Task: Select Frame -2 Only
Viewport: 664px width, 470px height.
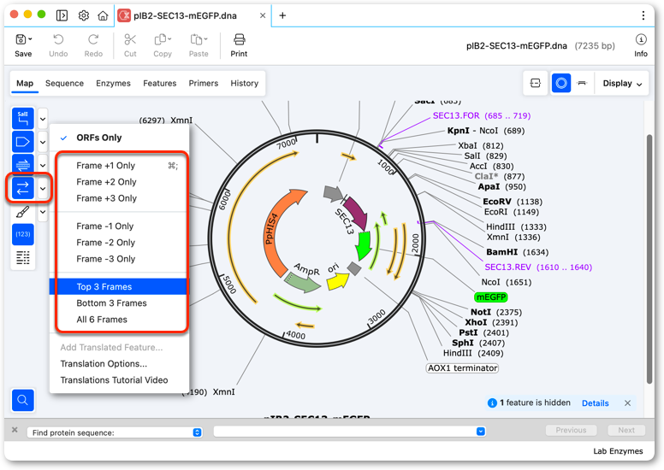Action: pyautogui.click(x=119, y=243)
